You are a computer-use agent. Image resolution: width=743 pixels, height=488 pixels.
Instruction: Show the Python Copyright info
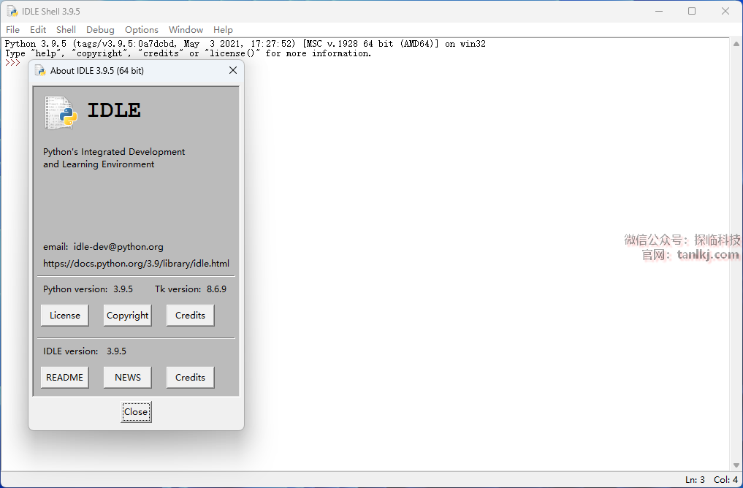coord(127,316)
